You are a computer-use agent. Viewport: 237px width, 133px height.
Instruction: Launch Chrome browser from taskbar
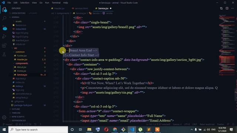(115, 130)
